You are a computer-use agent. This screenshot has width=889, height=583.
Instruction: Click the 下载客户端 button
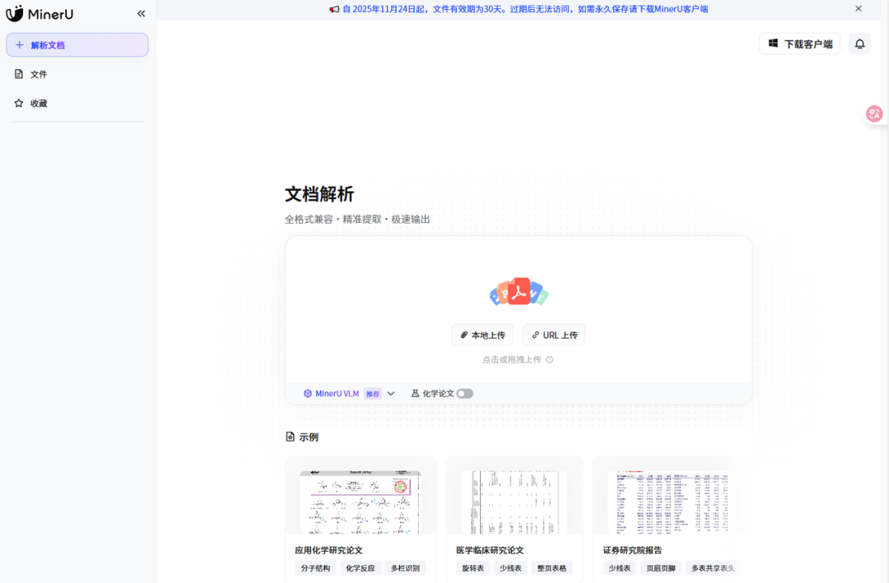tap(799, 44)
